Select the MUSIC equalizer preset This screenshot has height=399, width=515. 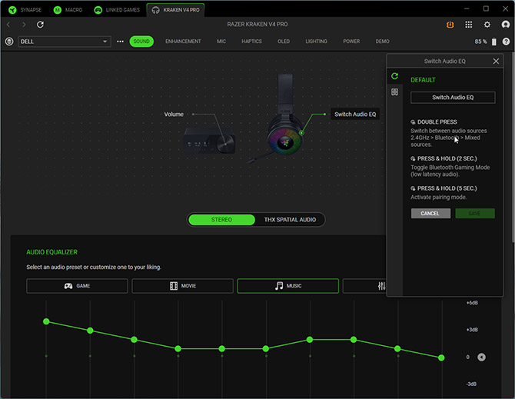tap(288, 286)
